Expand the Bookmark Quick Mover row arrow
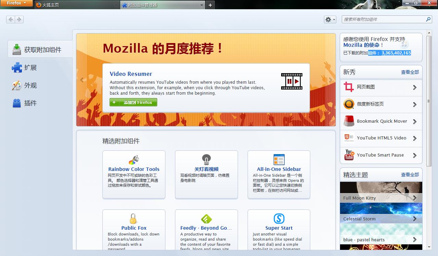 [415, 122]
